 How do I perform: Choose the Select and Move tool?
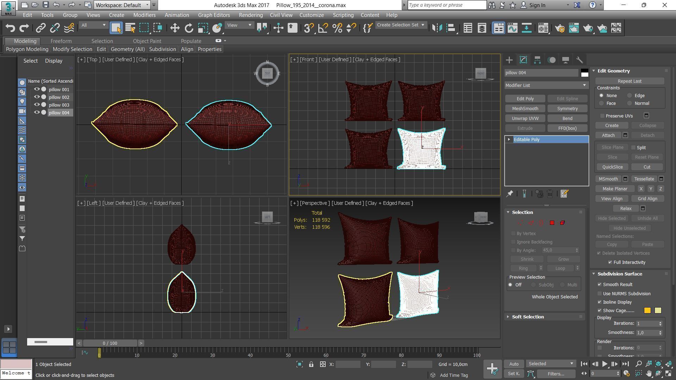pos(175,28)
